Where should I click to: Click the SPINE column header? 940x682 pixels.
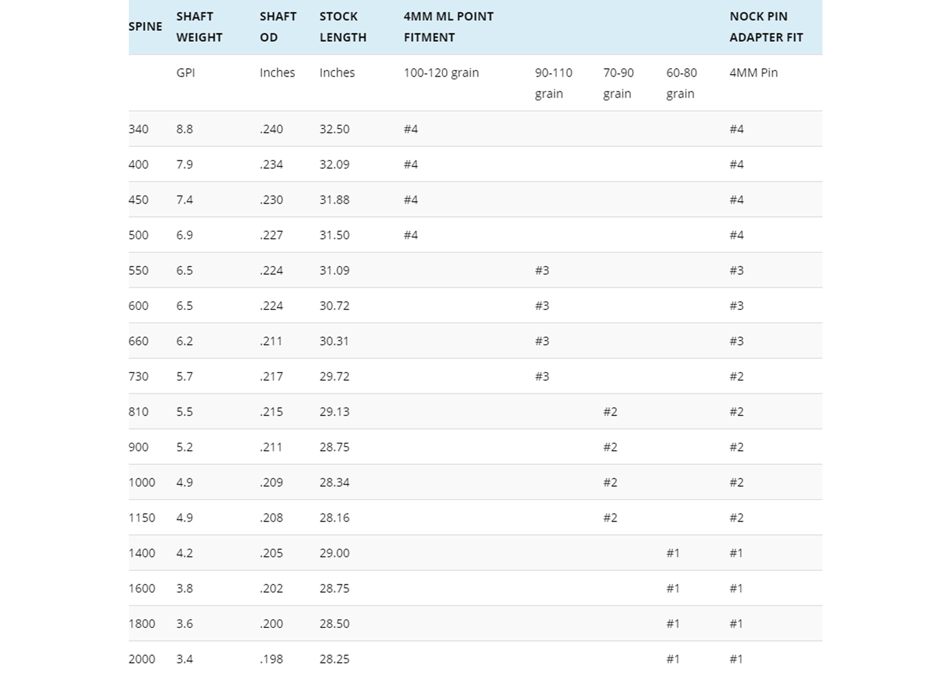pyautogui.click(x=145, y=26)
